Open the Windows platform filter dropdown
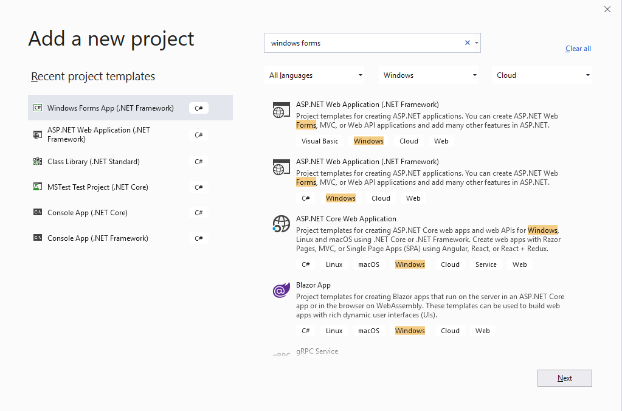Viewport: 622px width, 411px height. [428, 75]
